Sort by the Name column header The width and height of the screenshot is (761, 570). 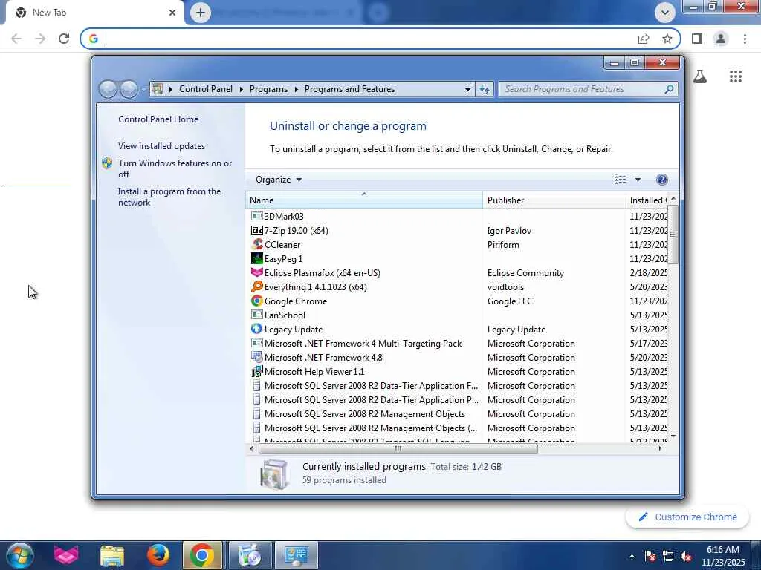click(x=364, y=200)
